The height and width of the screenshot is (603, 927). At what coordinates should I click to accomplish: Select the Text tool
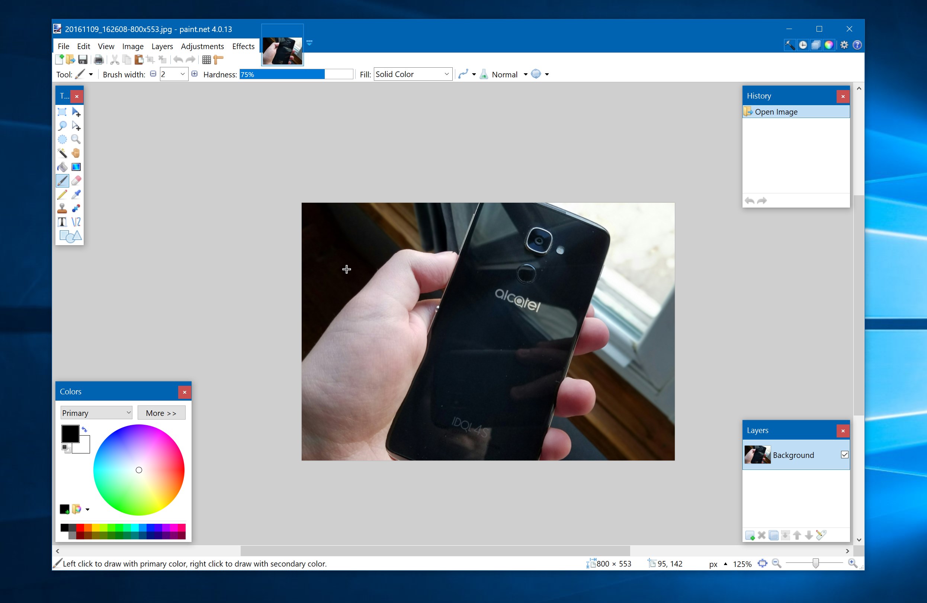pos(62,222)
